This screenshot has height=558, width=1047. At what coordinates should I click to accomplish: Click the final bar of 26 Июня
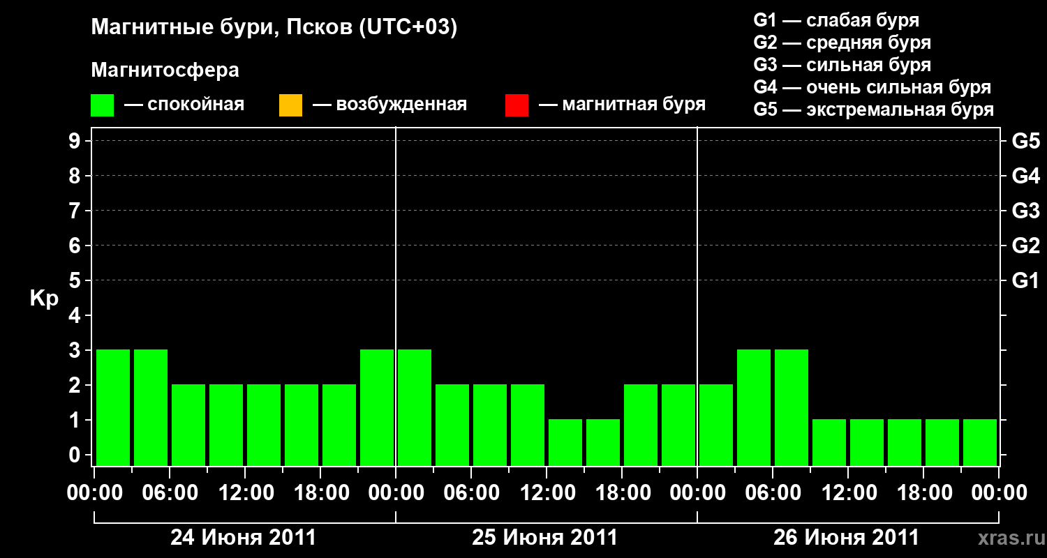[x=980, y=442]
